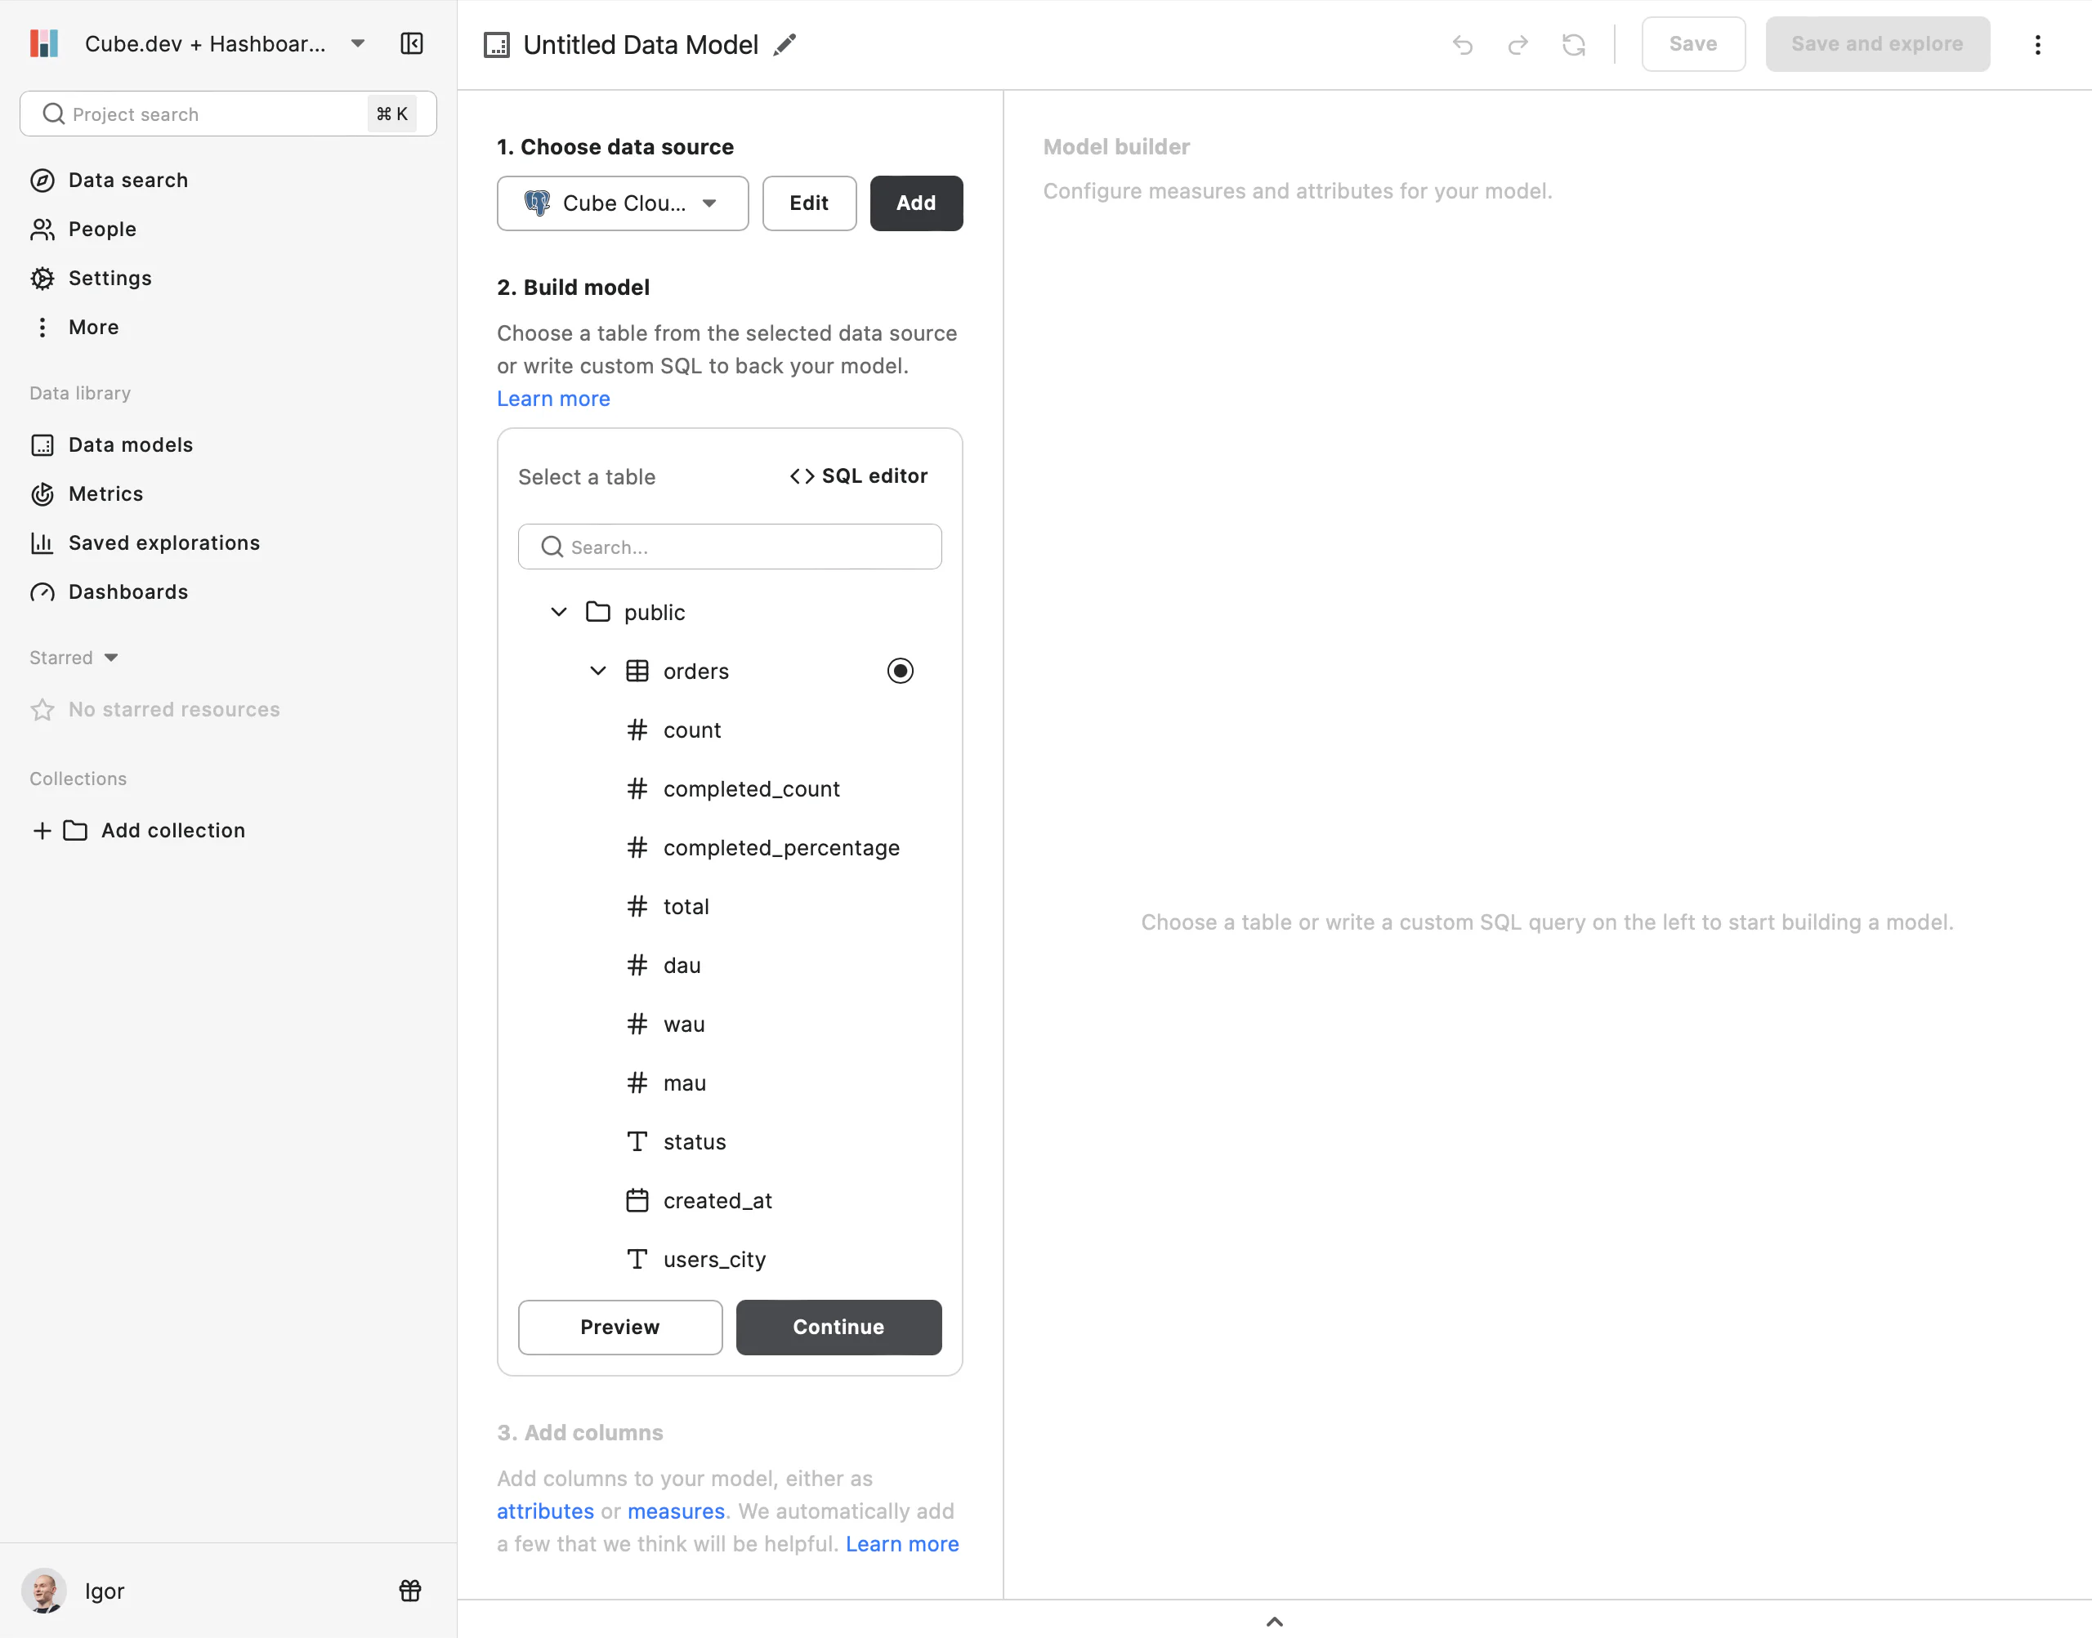Image resolution: width=2092 pixels, height=1638 pixels.
Task: Open Metrics in the sidebar
Action: pyautogui.click(x=105, y=494)
